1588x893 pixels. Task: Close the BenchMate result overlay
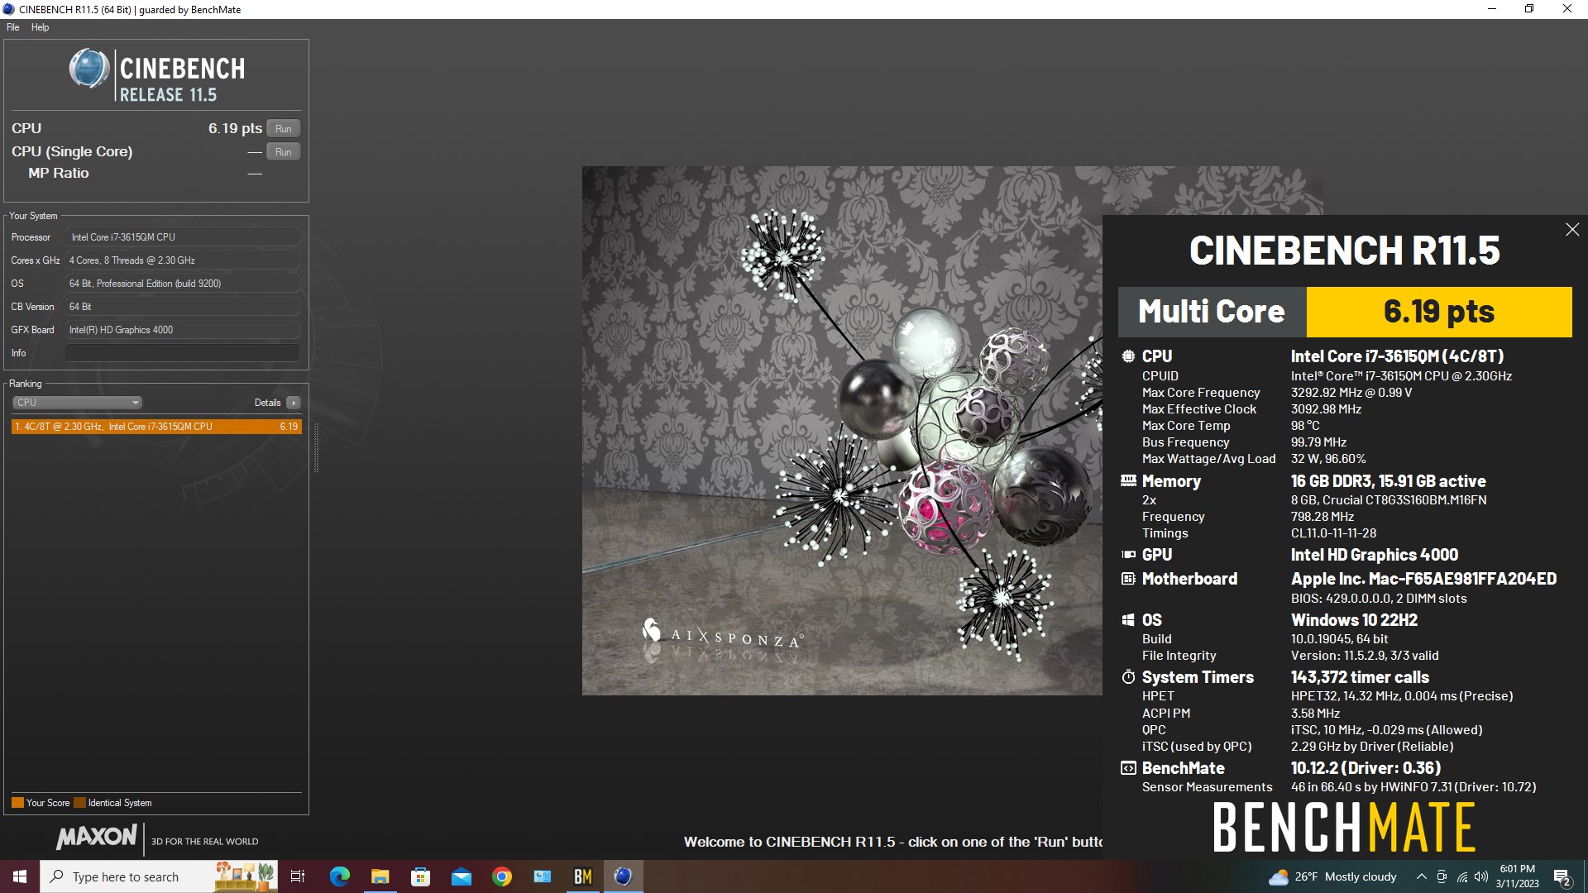[x=1571, y=230]
